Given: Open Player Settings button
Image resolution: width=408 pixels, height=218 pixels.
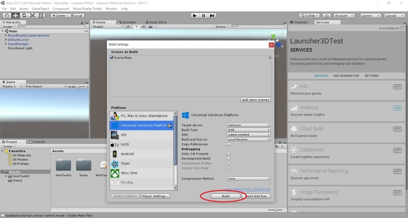Looking at the screenshot, I should (x=156, y=196).
